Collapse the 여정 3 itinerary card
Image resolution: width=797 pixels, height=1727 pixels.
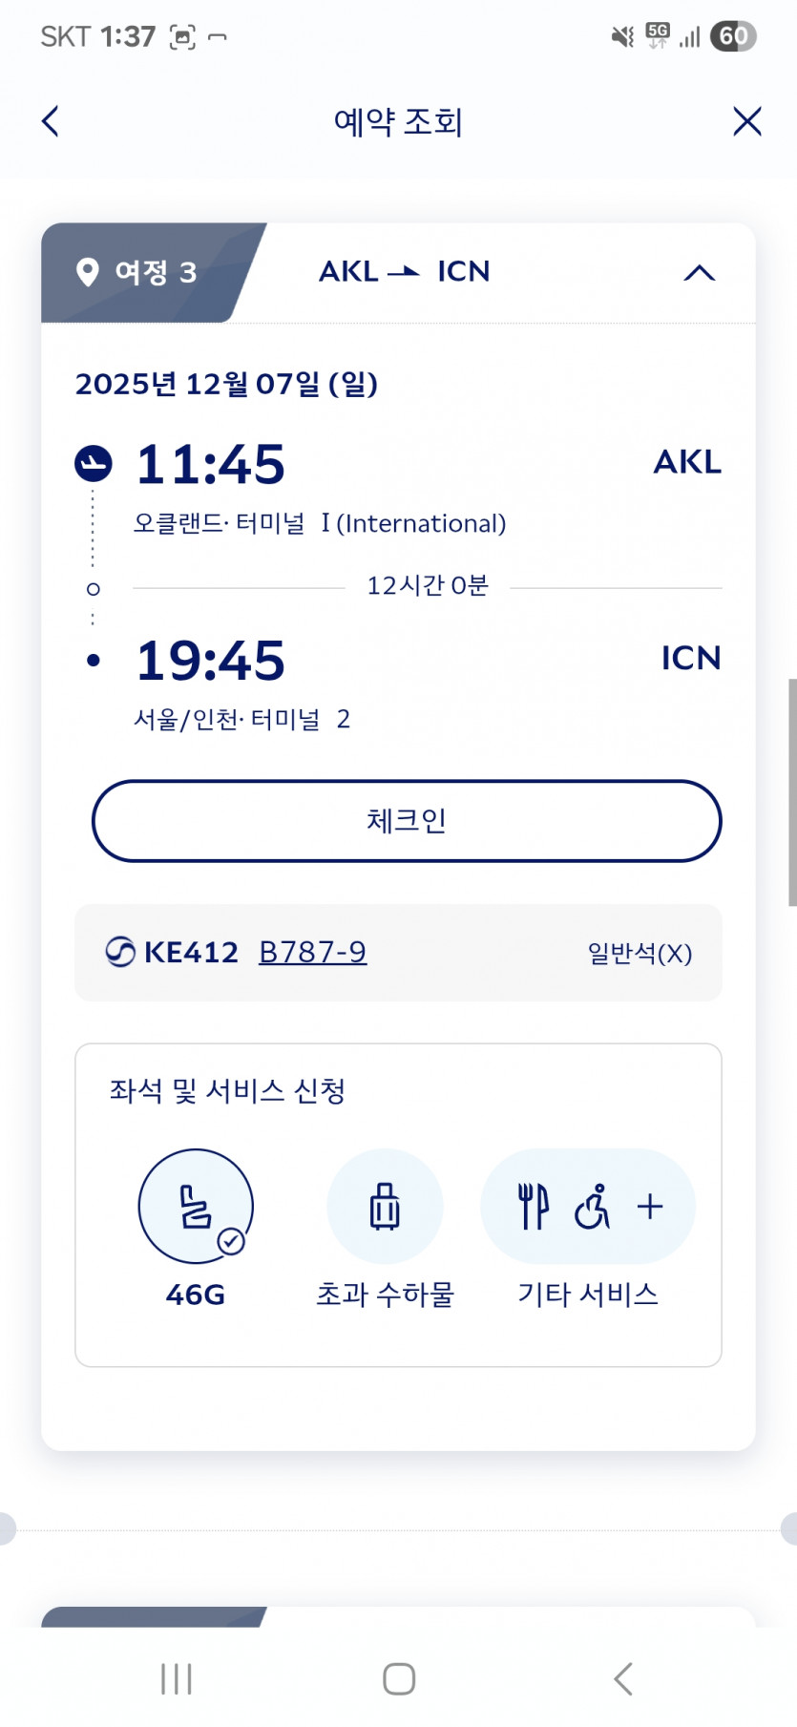coord(699,273)
